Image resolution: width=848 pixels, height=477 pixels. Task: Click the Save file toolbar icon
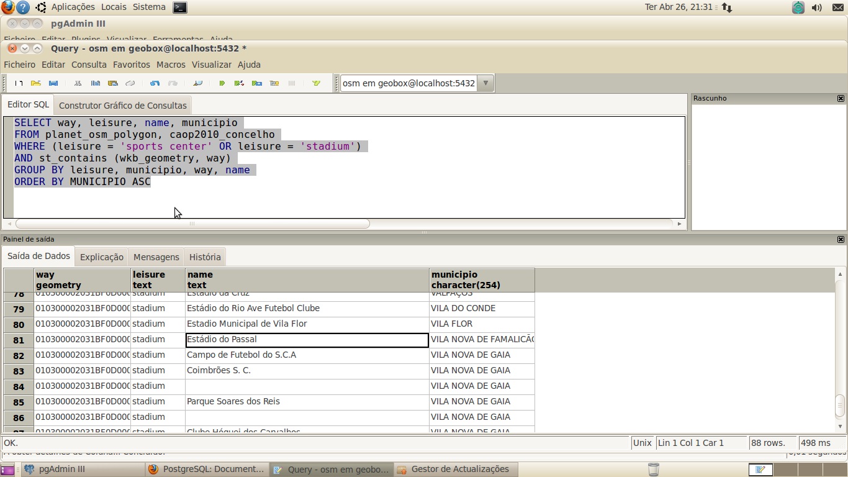53,83
